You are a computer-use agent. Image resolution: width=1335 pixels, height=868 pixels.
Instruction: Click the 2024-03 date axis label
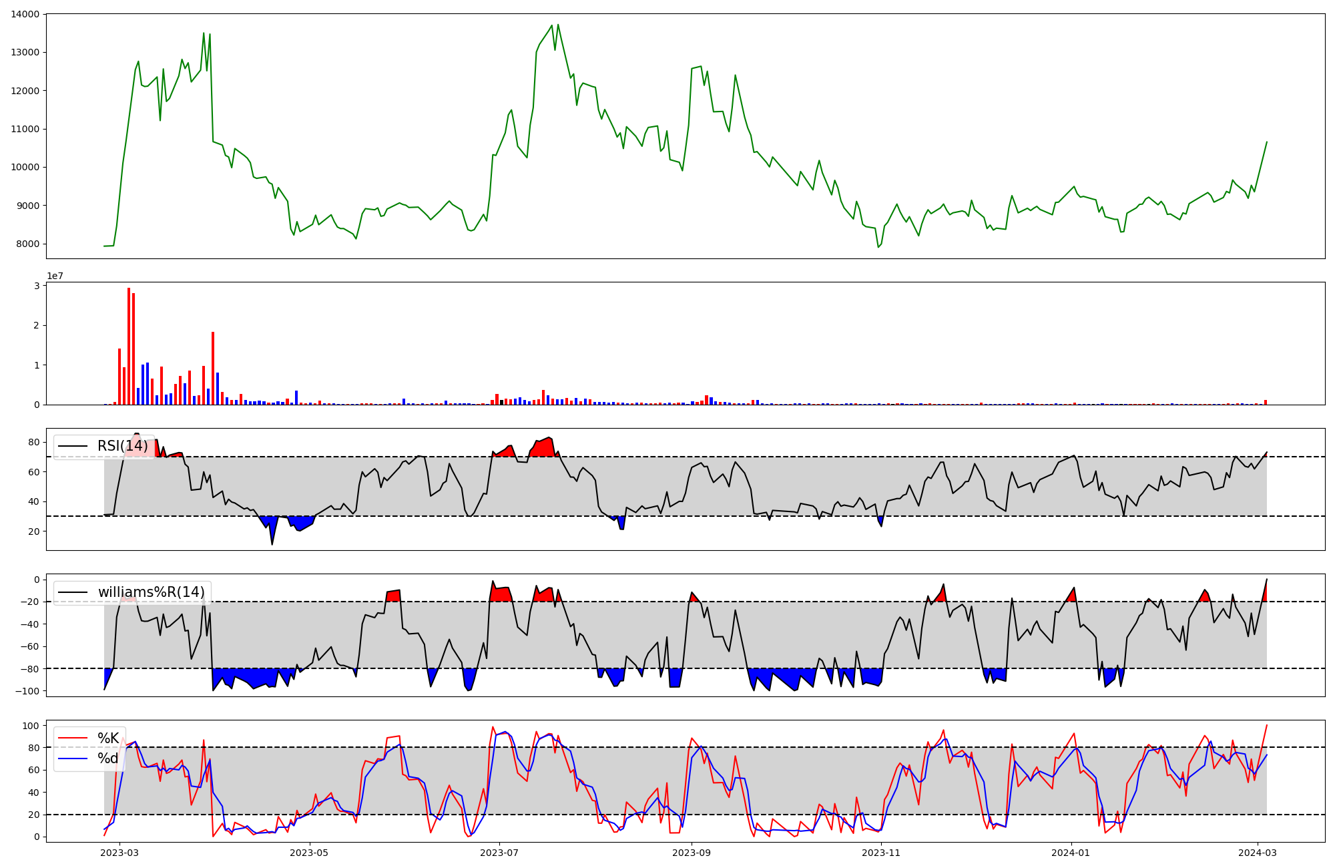point(1258,853)
